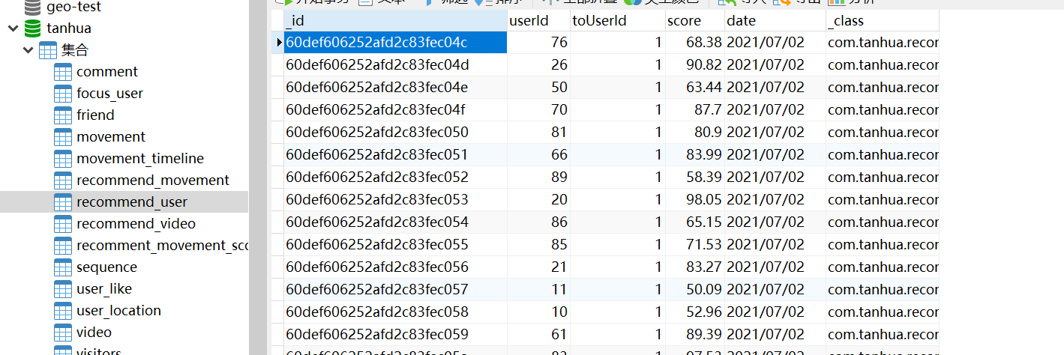Click the score cell 98.05

(695, 200)
